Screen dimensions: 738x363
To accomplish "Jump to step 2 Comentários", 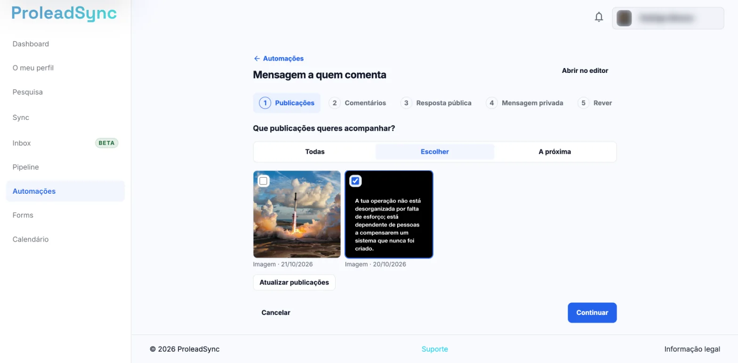I will [x=358, y=103].
